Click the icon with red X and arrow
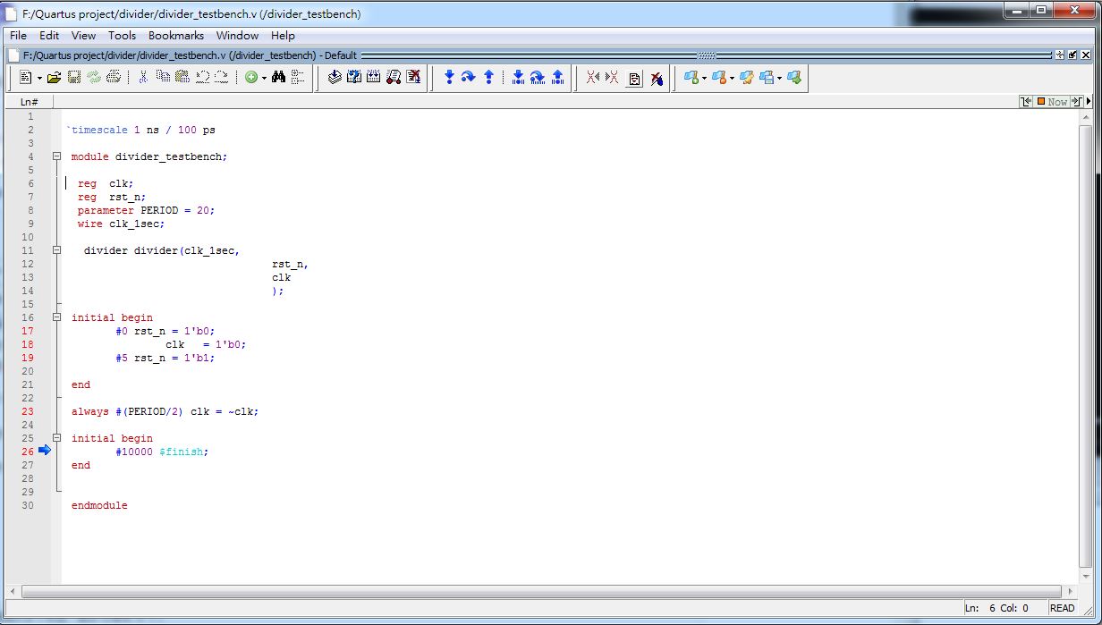 click(413, 78)
